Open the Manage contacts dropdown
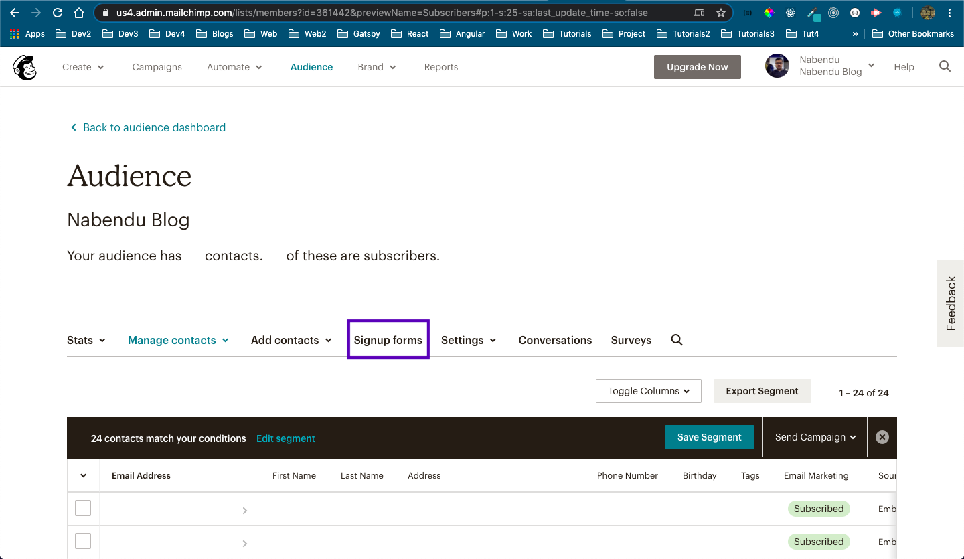The image size is (964, 559). click(178, 340)
